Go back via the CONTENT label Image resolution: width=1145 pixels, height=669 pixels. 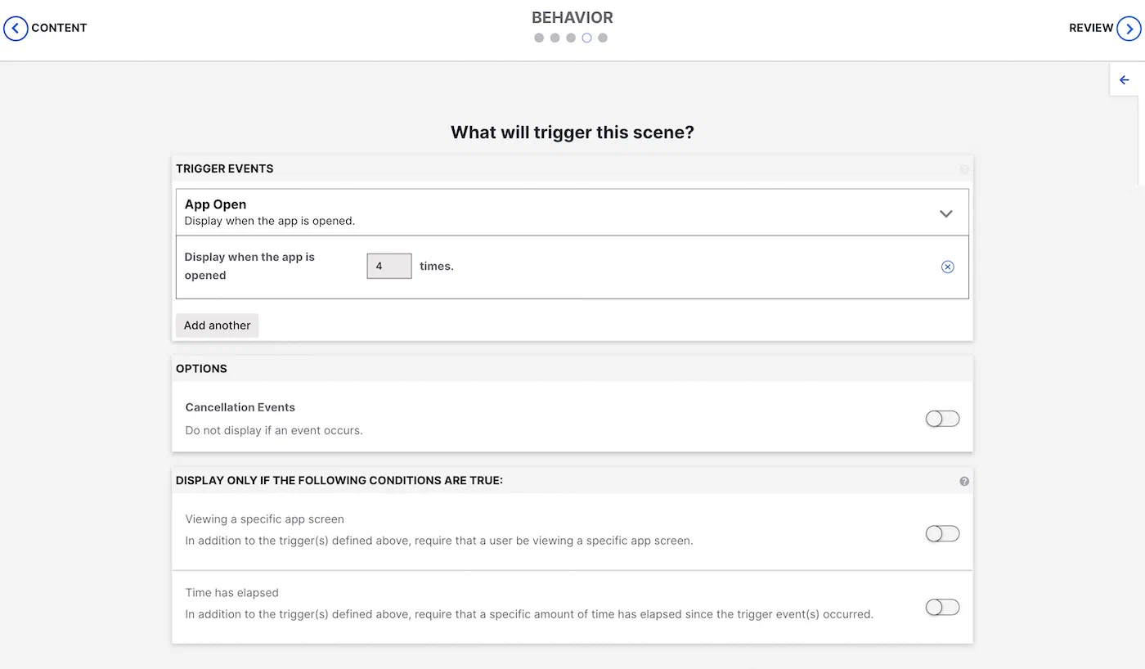point(59,28)
